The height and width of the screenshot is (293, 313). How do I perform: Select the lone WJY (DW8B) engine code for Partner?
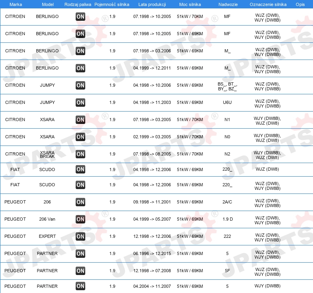pyautogui.click(x=267, y=286)
